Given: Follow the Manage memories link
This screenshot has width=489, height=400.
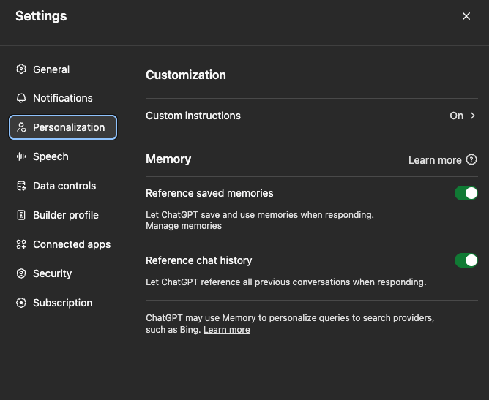Looking at the screenshot, I should pyautogui.click(x=184, y=226).
